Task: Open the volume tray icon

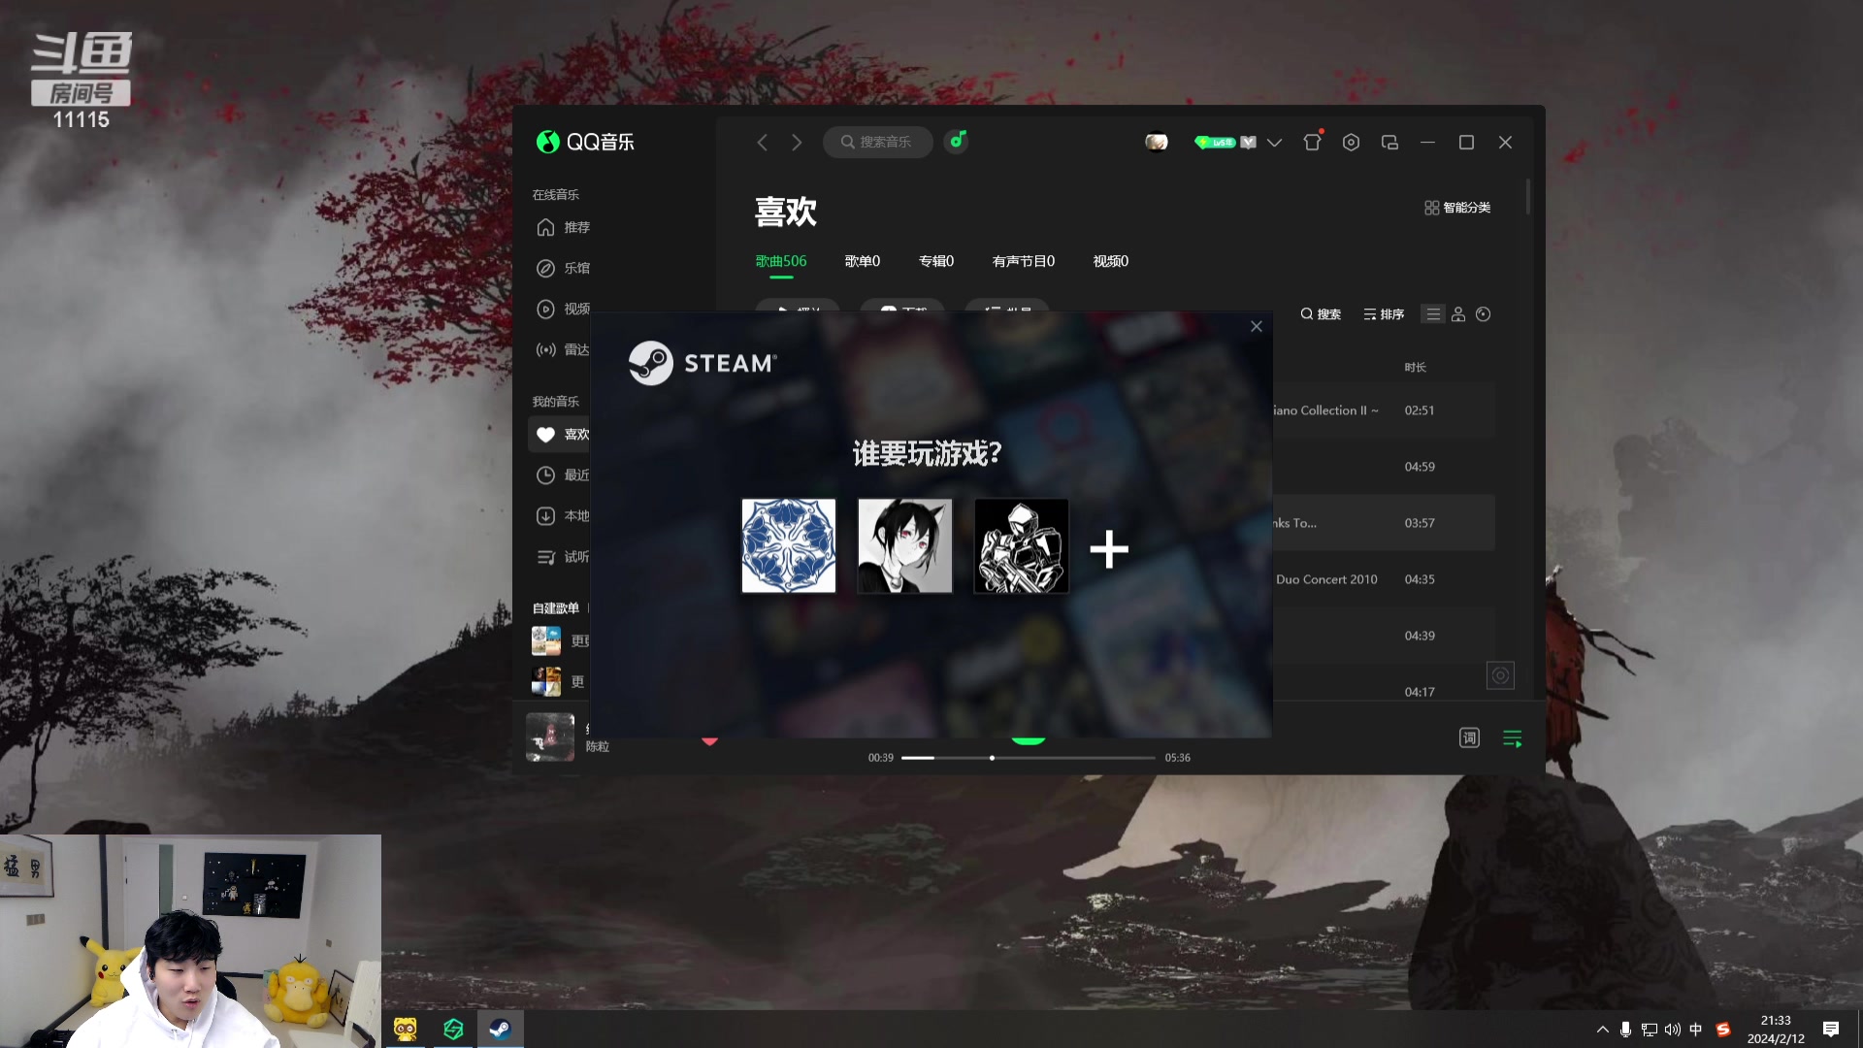Action: click(1673, 1030)
